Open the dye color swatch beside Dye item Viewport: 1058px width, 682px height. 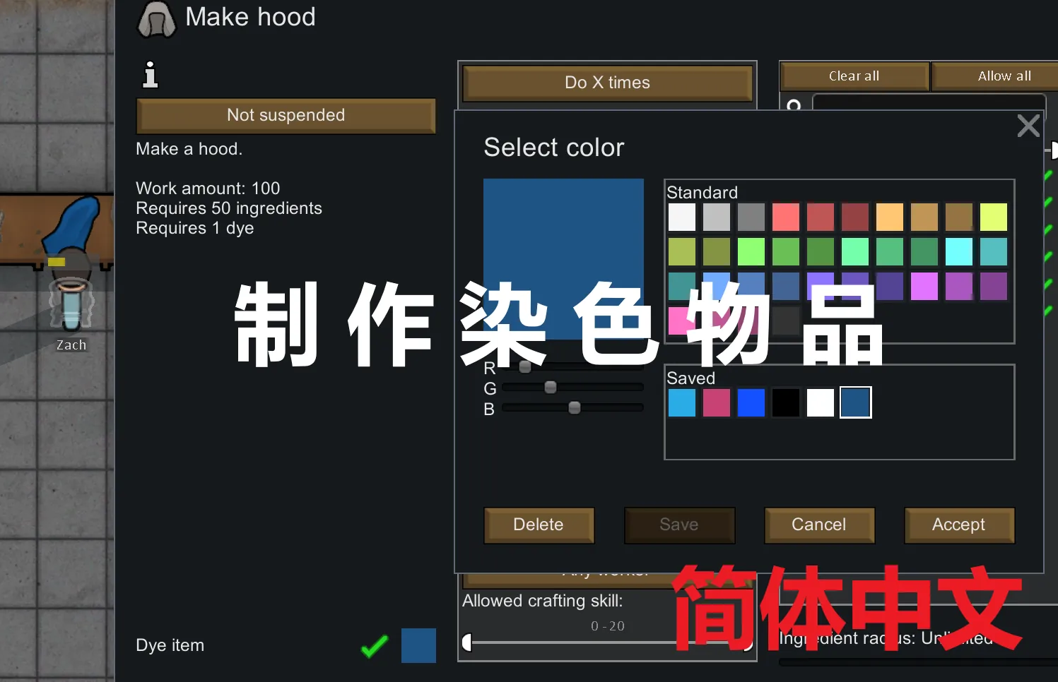click(x=418, y=645)
